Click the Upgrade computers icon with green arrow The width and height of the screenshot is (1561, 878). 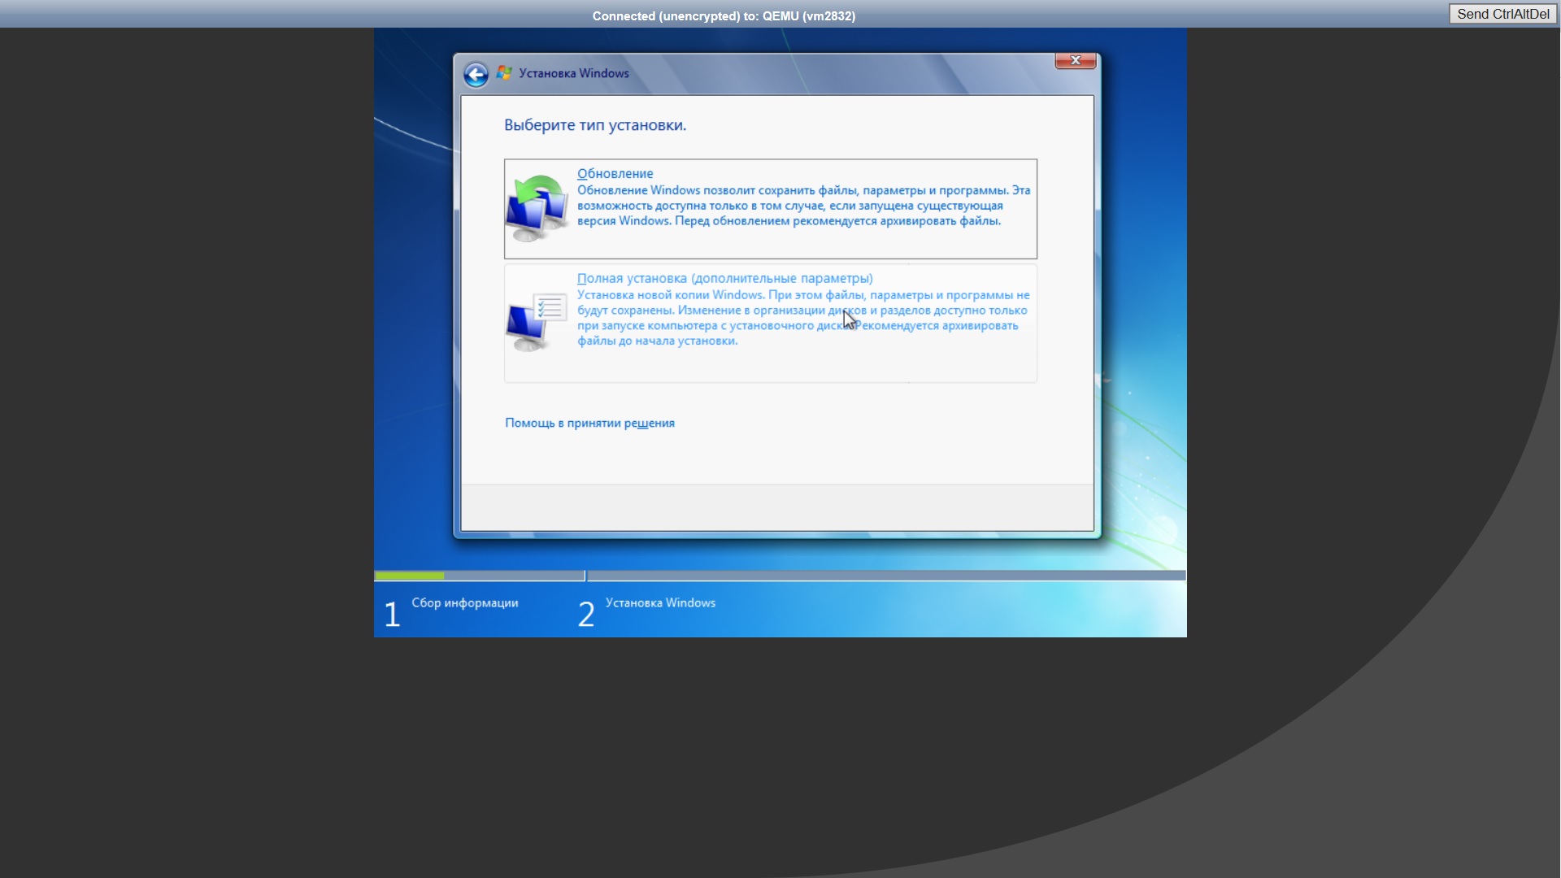pyautogui.click(x=537, y=208)
